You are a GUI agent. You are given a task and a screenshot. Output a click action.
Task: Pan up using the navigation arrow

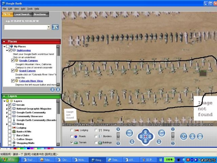tap(145, 132)
